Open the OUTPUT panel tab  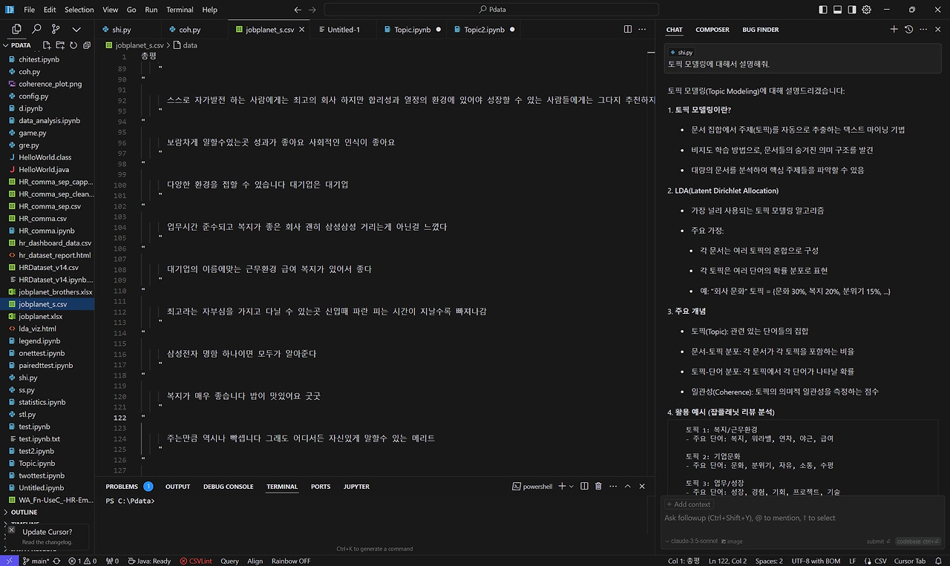pos(178,487)
